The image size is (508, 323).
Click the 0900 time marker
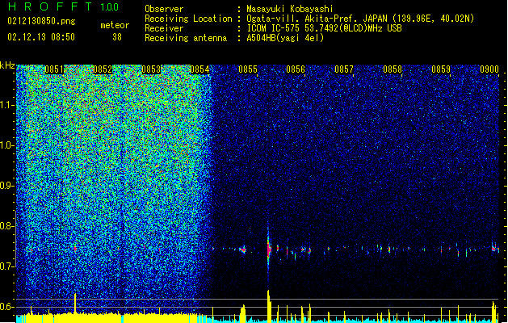(489, 69)
